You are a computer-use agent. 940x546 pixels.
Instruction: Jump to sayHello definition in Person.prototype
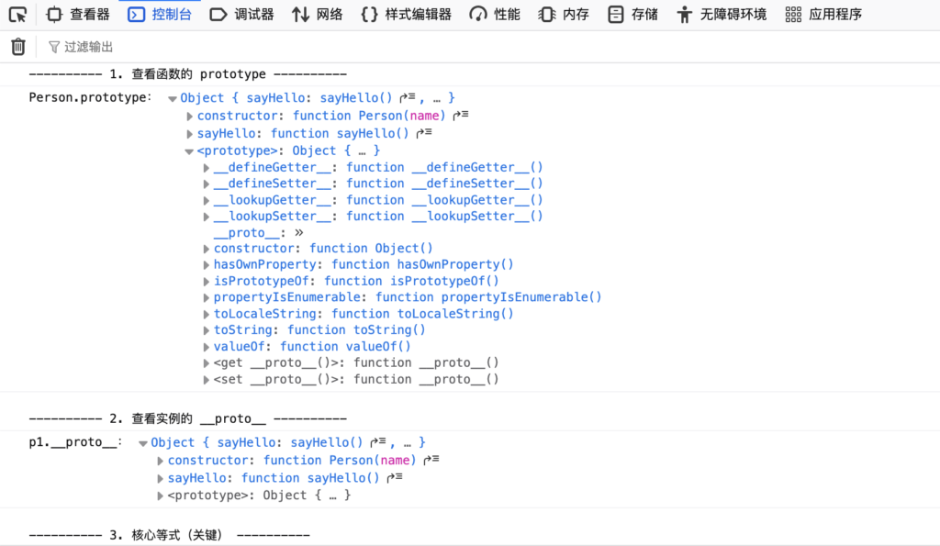click(423, 133)
